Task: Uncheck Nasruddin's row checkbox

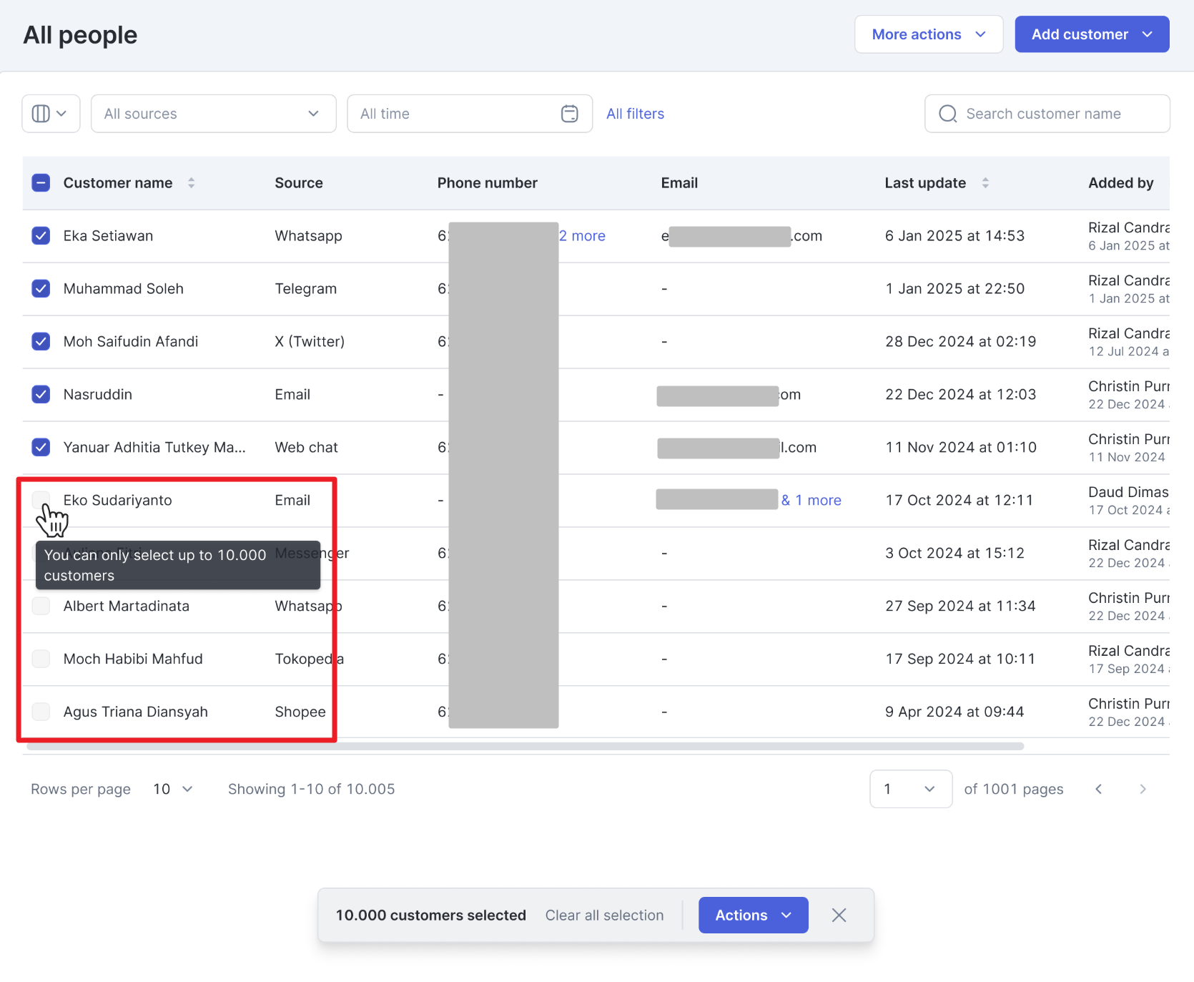Action: pos(41,395)
